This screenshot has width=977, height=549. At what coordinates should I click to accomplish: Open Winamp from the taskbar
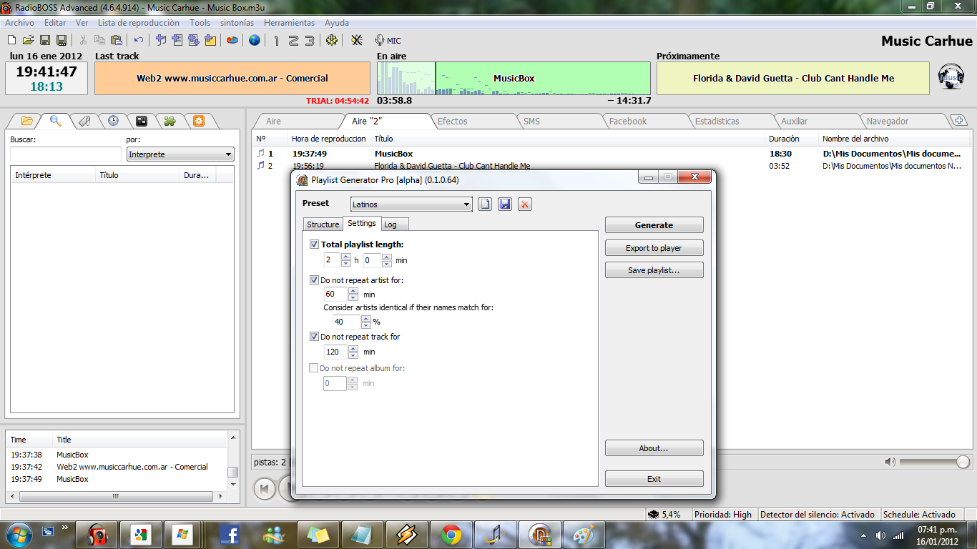pyautogui.click(x=407, y=534)
